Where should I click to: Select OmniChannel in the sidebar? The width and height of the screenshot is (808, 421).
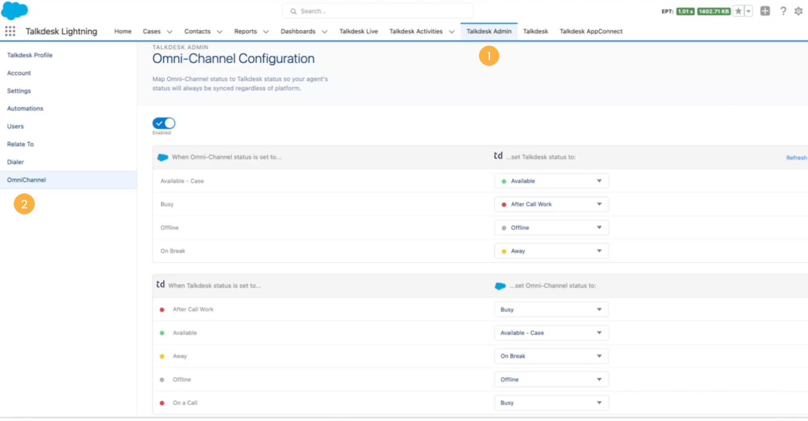pos(68,180)
